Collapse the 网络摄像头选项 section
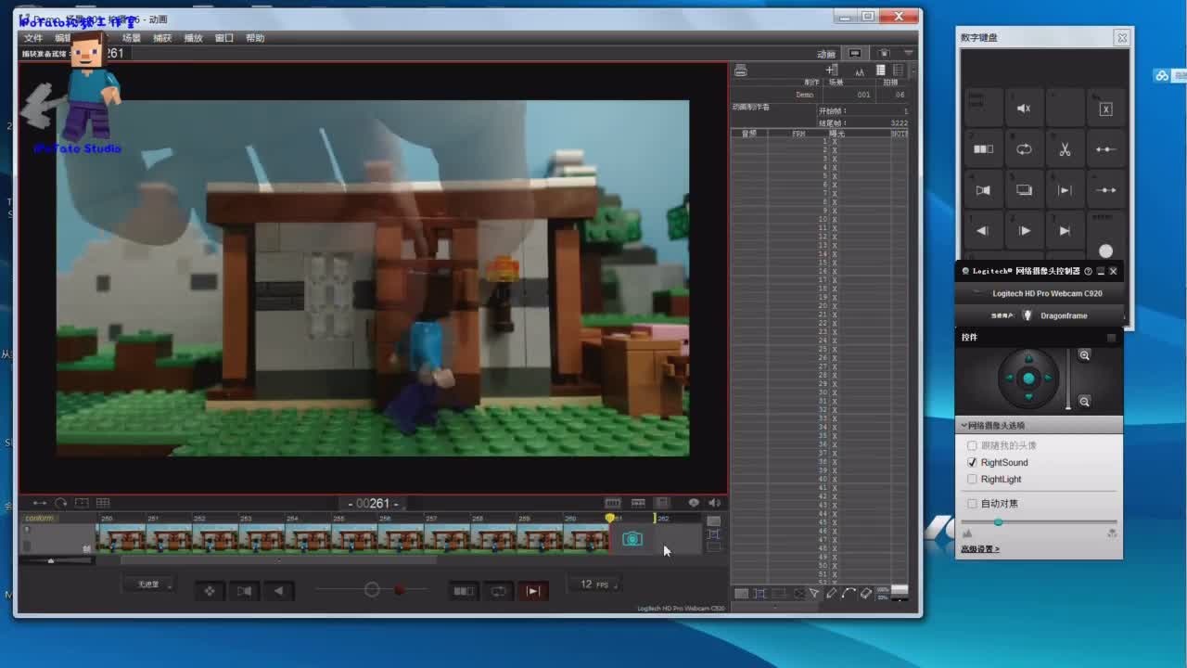 1039,425
